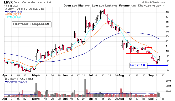The image size is (175, 101).
Task: Click the Jul label on upper date axis
Action: tap(90, 75)
